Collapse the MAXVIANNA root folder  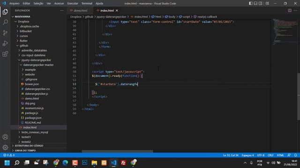(22, 17)
